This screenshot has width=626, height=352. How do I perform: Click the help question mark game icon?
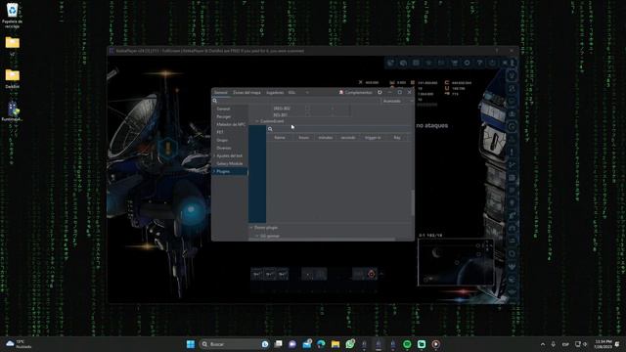pos(480,63)
